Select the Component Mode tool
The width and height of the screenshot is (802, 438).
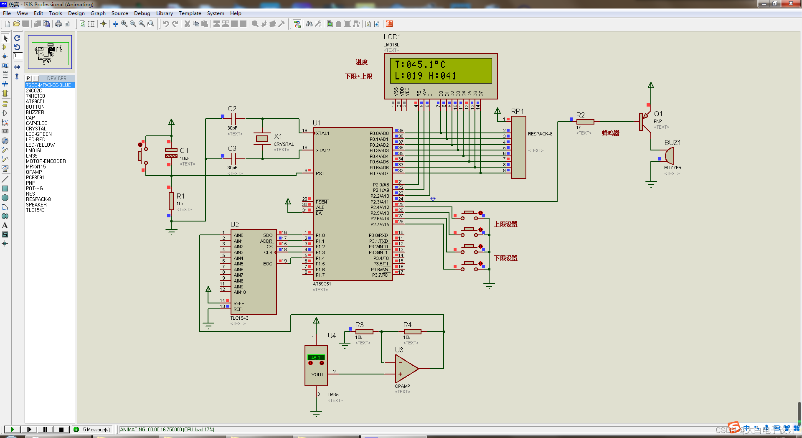click(5, 47)
